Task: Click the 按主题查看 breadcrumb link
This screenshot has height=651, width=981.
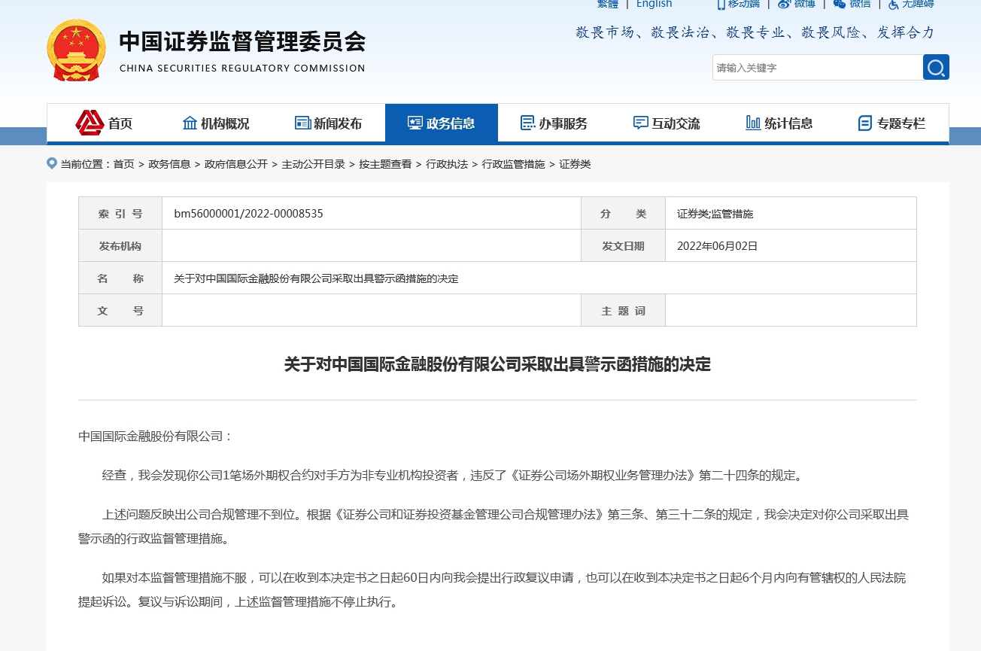Action: point(385,164)
